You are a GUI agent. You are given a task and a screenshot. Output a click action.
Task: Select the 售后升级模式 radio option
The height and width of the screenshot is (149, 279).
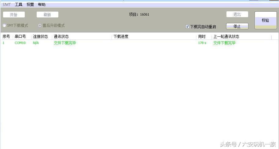point(40,25)
